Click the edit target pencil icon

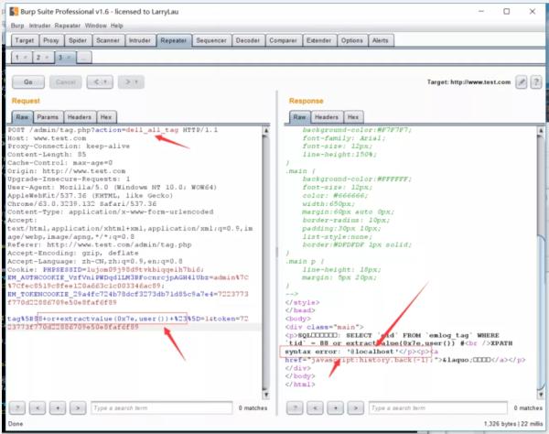522,82
